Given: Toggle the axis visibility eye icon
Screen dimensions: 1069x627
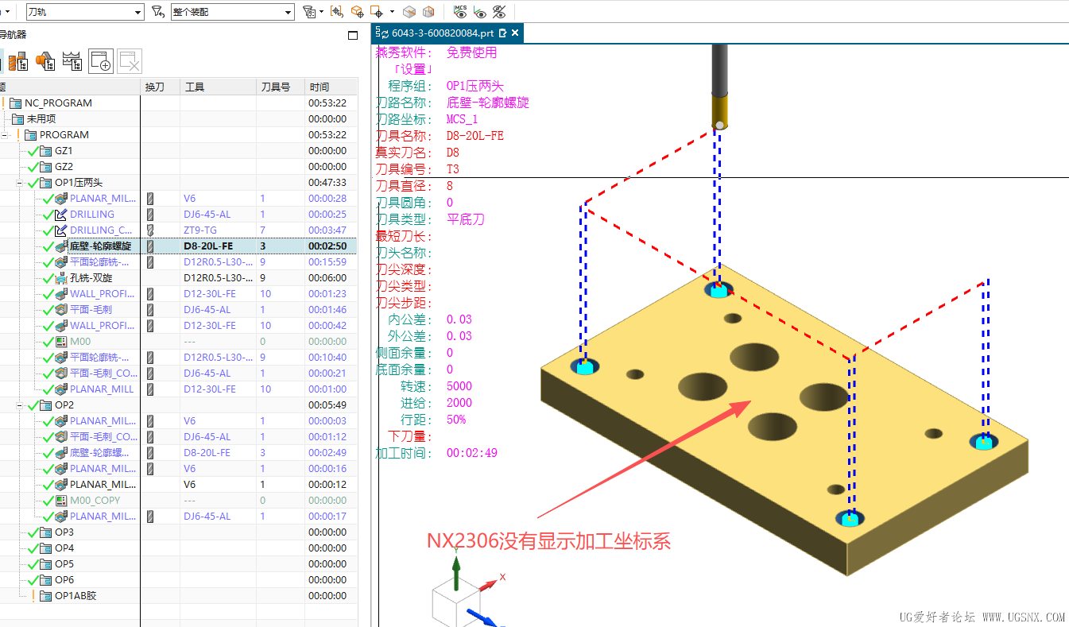Looking at the screenshot, I should (479, 12).
